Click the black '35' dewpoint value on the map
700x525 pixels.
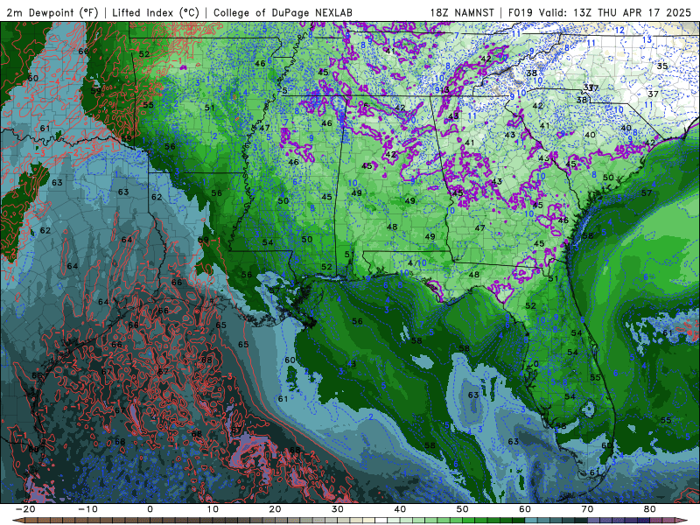[662, 66]
